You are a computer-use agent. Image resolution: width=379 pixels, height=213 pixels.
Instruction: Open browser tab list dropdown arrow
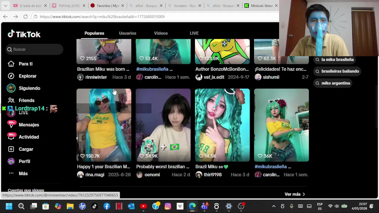pos(5,6)
